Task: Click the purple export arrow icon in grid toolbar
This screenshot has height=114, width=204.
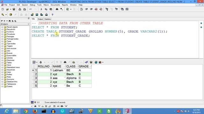Action: 86,62
